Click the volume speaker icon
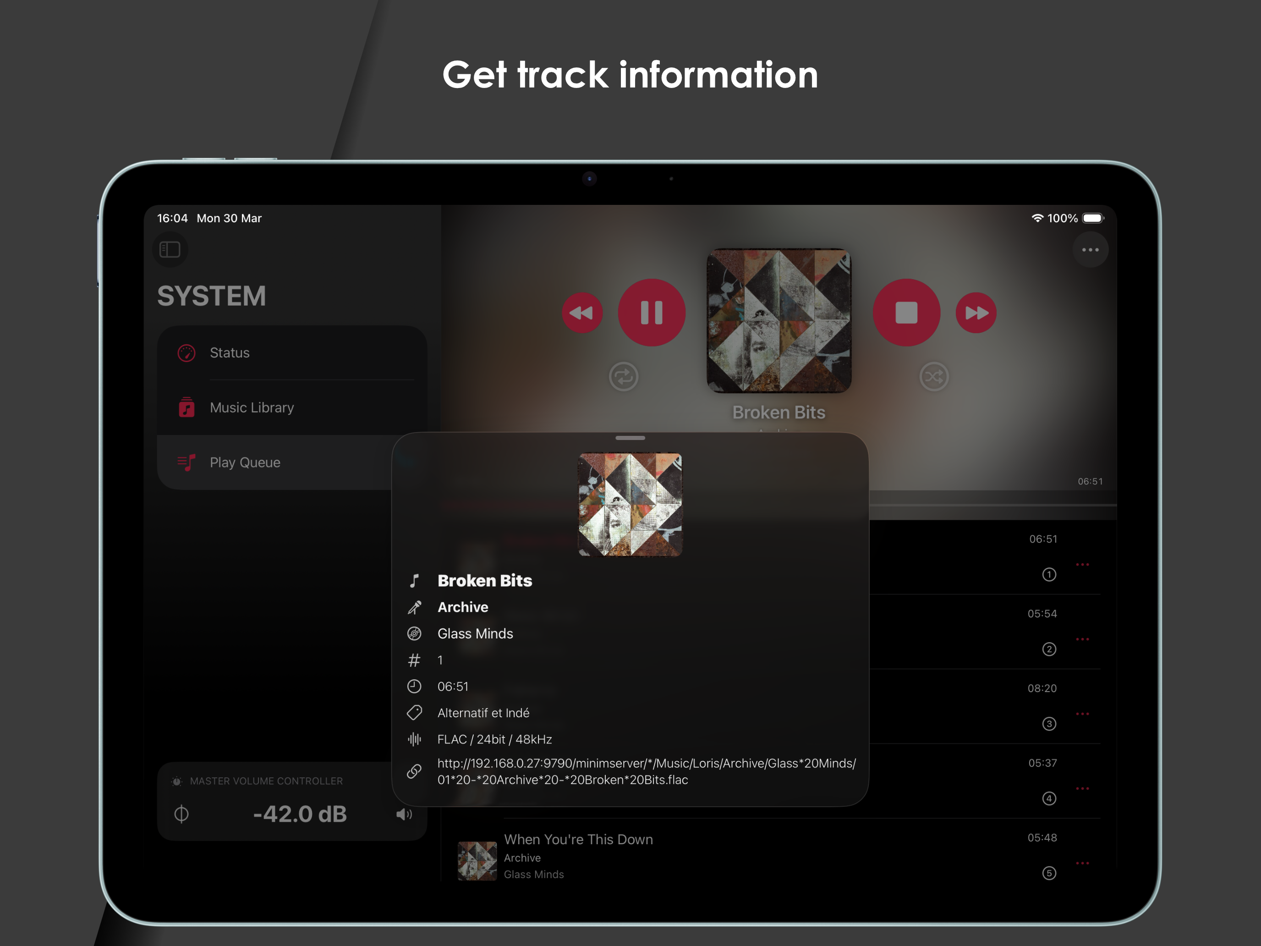The image size is (1261, 946). (x=404, y=814)
